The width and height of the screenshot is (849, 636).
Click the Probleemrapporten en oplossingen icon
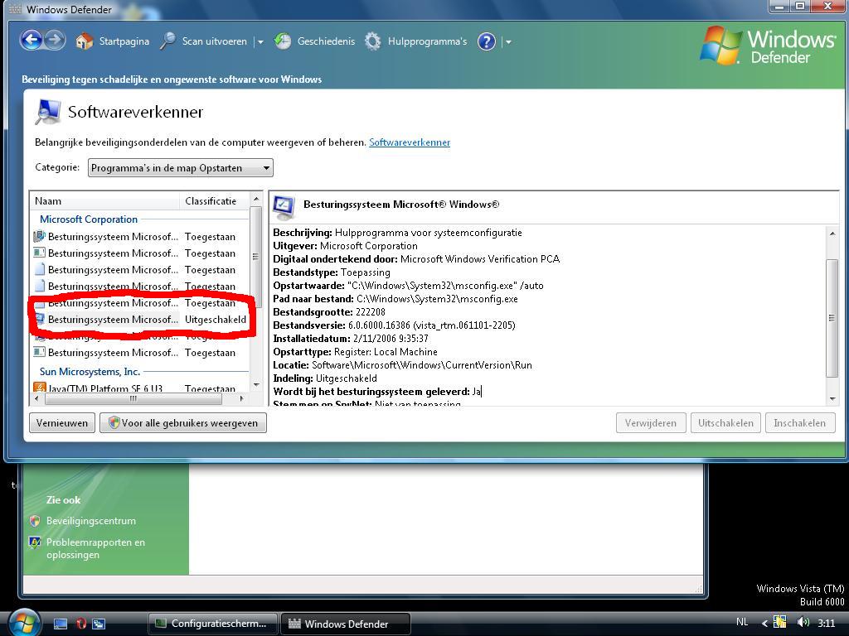click(x=35, y=542)
